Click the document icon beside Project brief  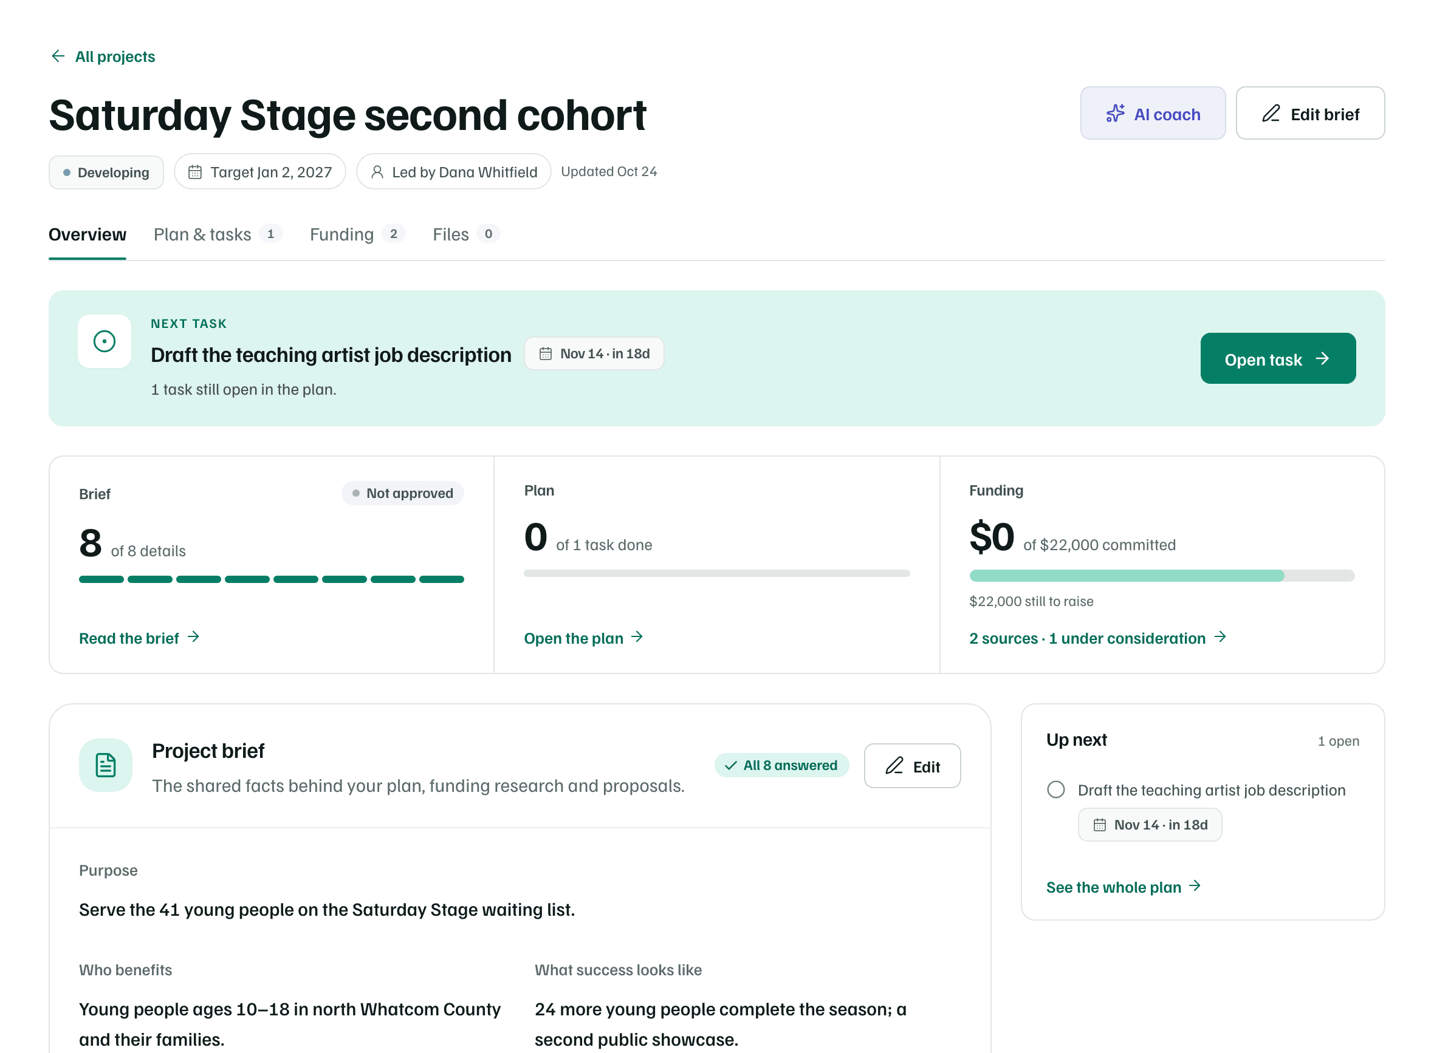tap(106, 765)
